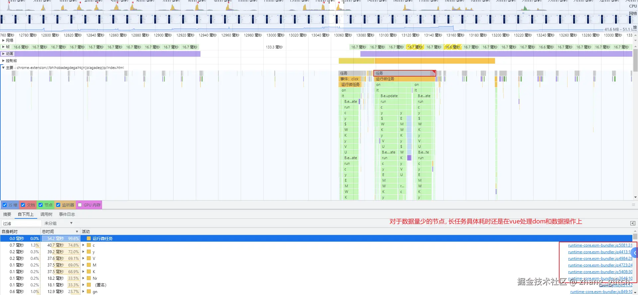The width and height of the screenshot is (638, 295).
Task: Click the 0.7 毫秒 self time cell
Action: click(17, 245)
